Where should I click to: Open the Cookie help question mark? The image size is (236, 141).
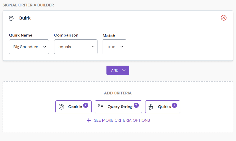click(86, 105)
